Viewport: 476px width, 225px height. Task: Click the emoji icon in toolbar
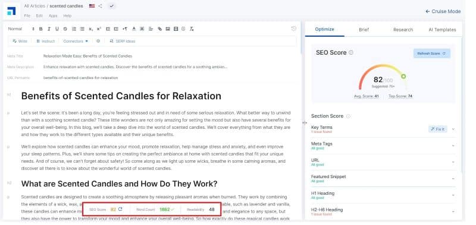click(x=183, y=29)
